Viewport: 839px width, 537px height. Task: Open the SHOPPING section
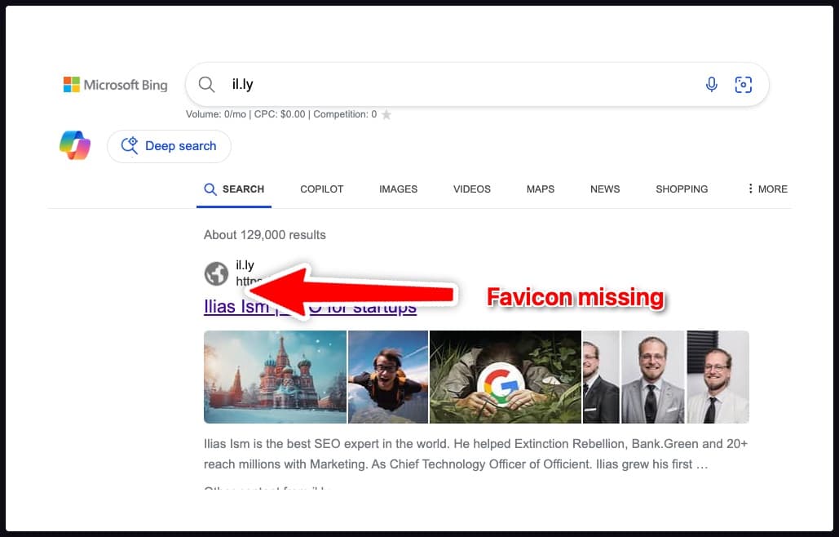pyautogui.click(x=682, y=189)
